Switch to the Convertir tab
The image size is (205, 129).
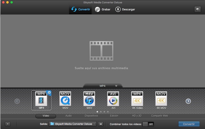(80, 9)
